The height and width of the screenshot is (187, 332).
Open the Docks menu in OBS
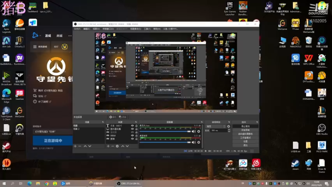point(108,29)
